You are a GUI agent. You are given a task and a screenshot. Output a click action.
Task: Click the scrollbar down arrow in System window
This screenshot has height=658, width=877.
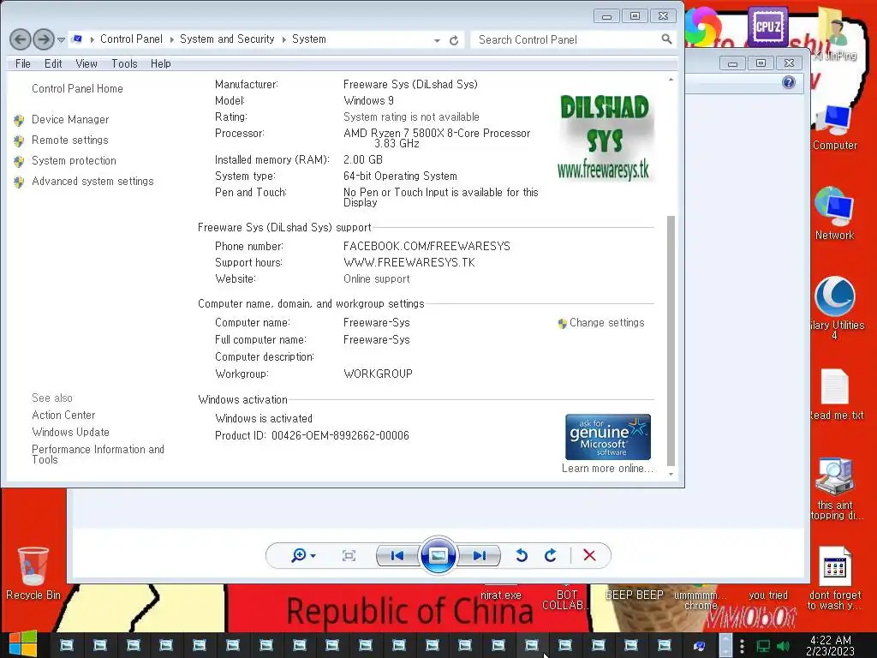[671, 474]
